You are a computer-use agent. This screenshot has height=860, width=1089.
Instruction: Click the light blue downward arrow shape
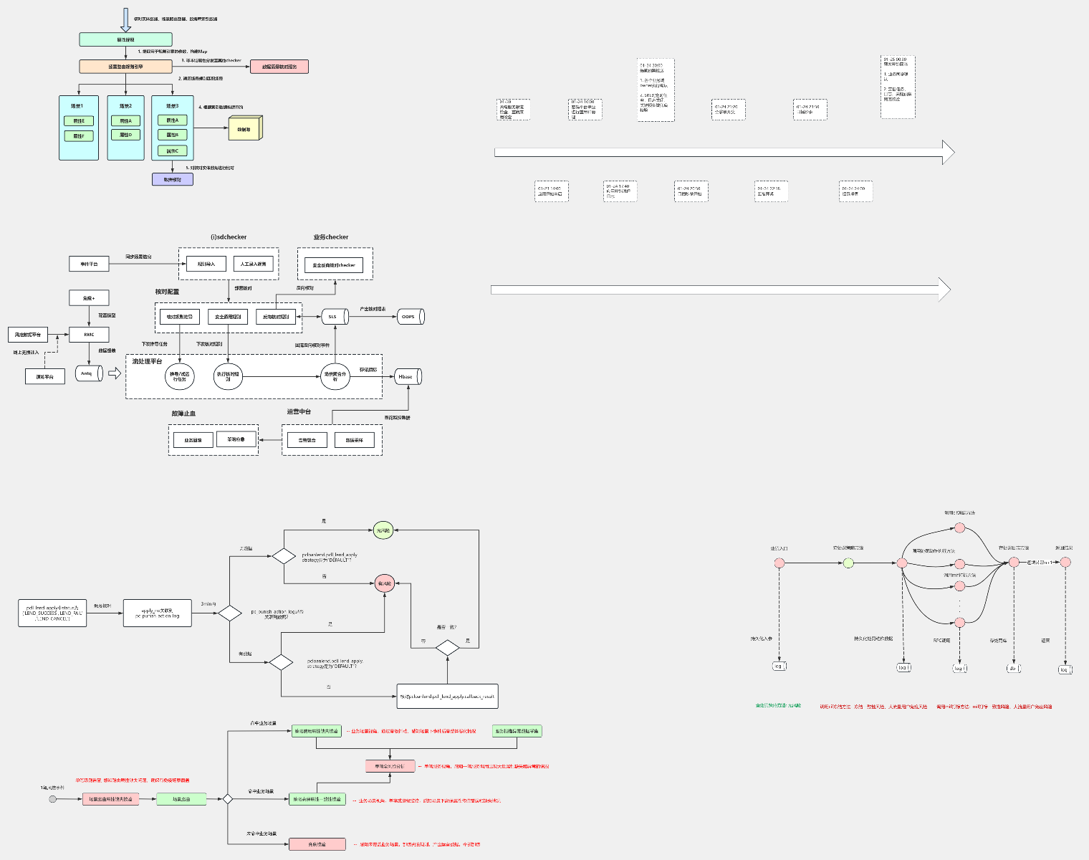tap(126, 19)
